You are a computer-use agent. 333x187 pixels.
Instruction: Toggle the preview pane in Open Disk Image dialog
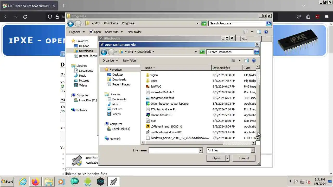pos(247,61)
